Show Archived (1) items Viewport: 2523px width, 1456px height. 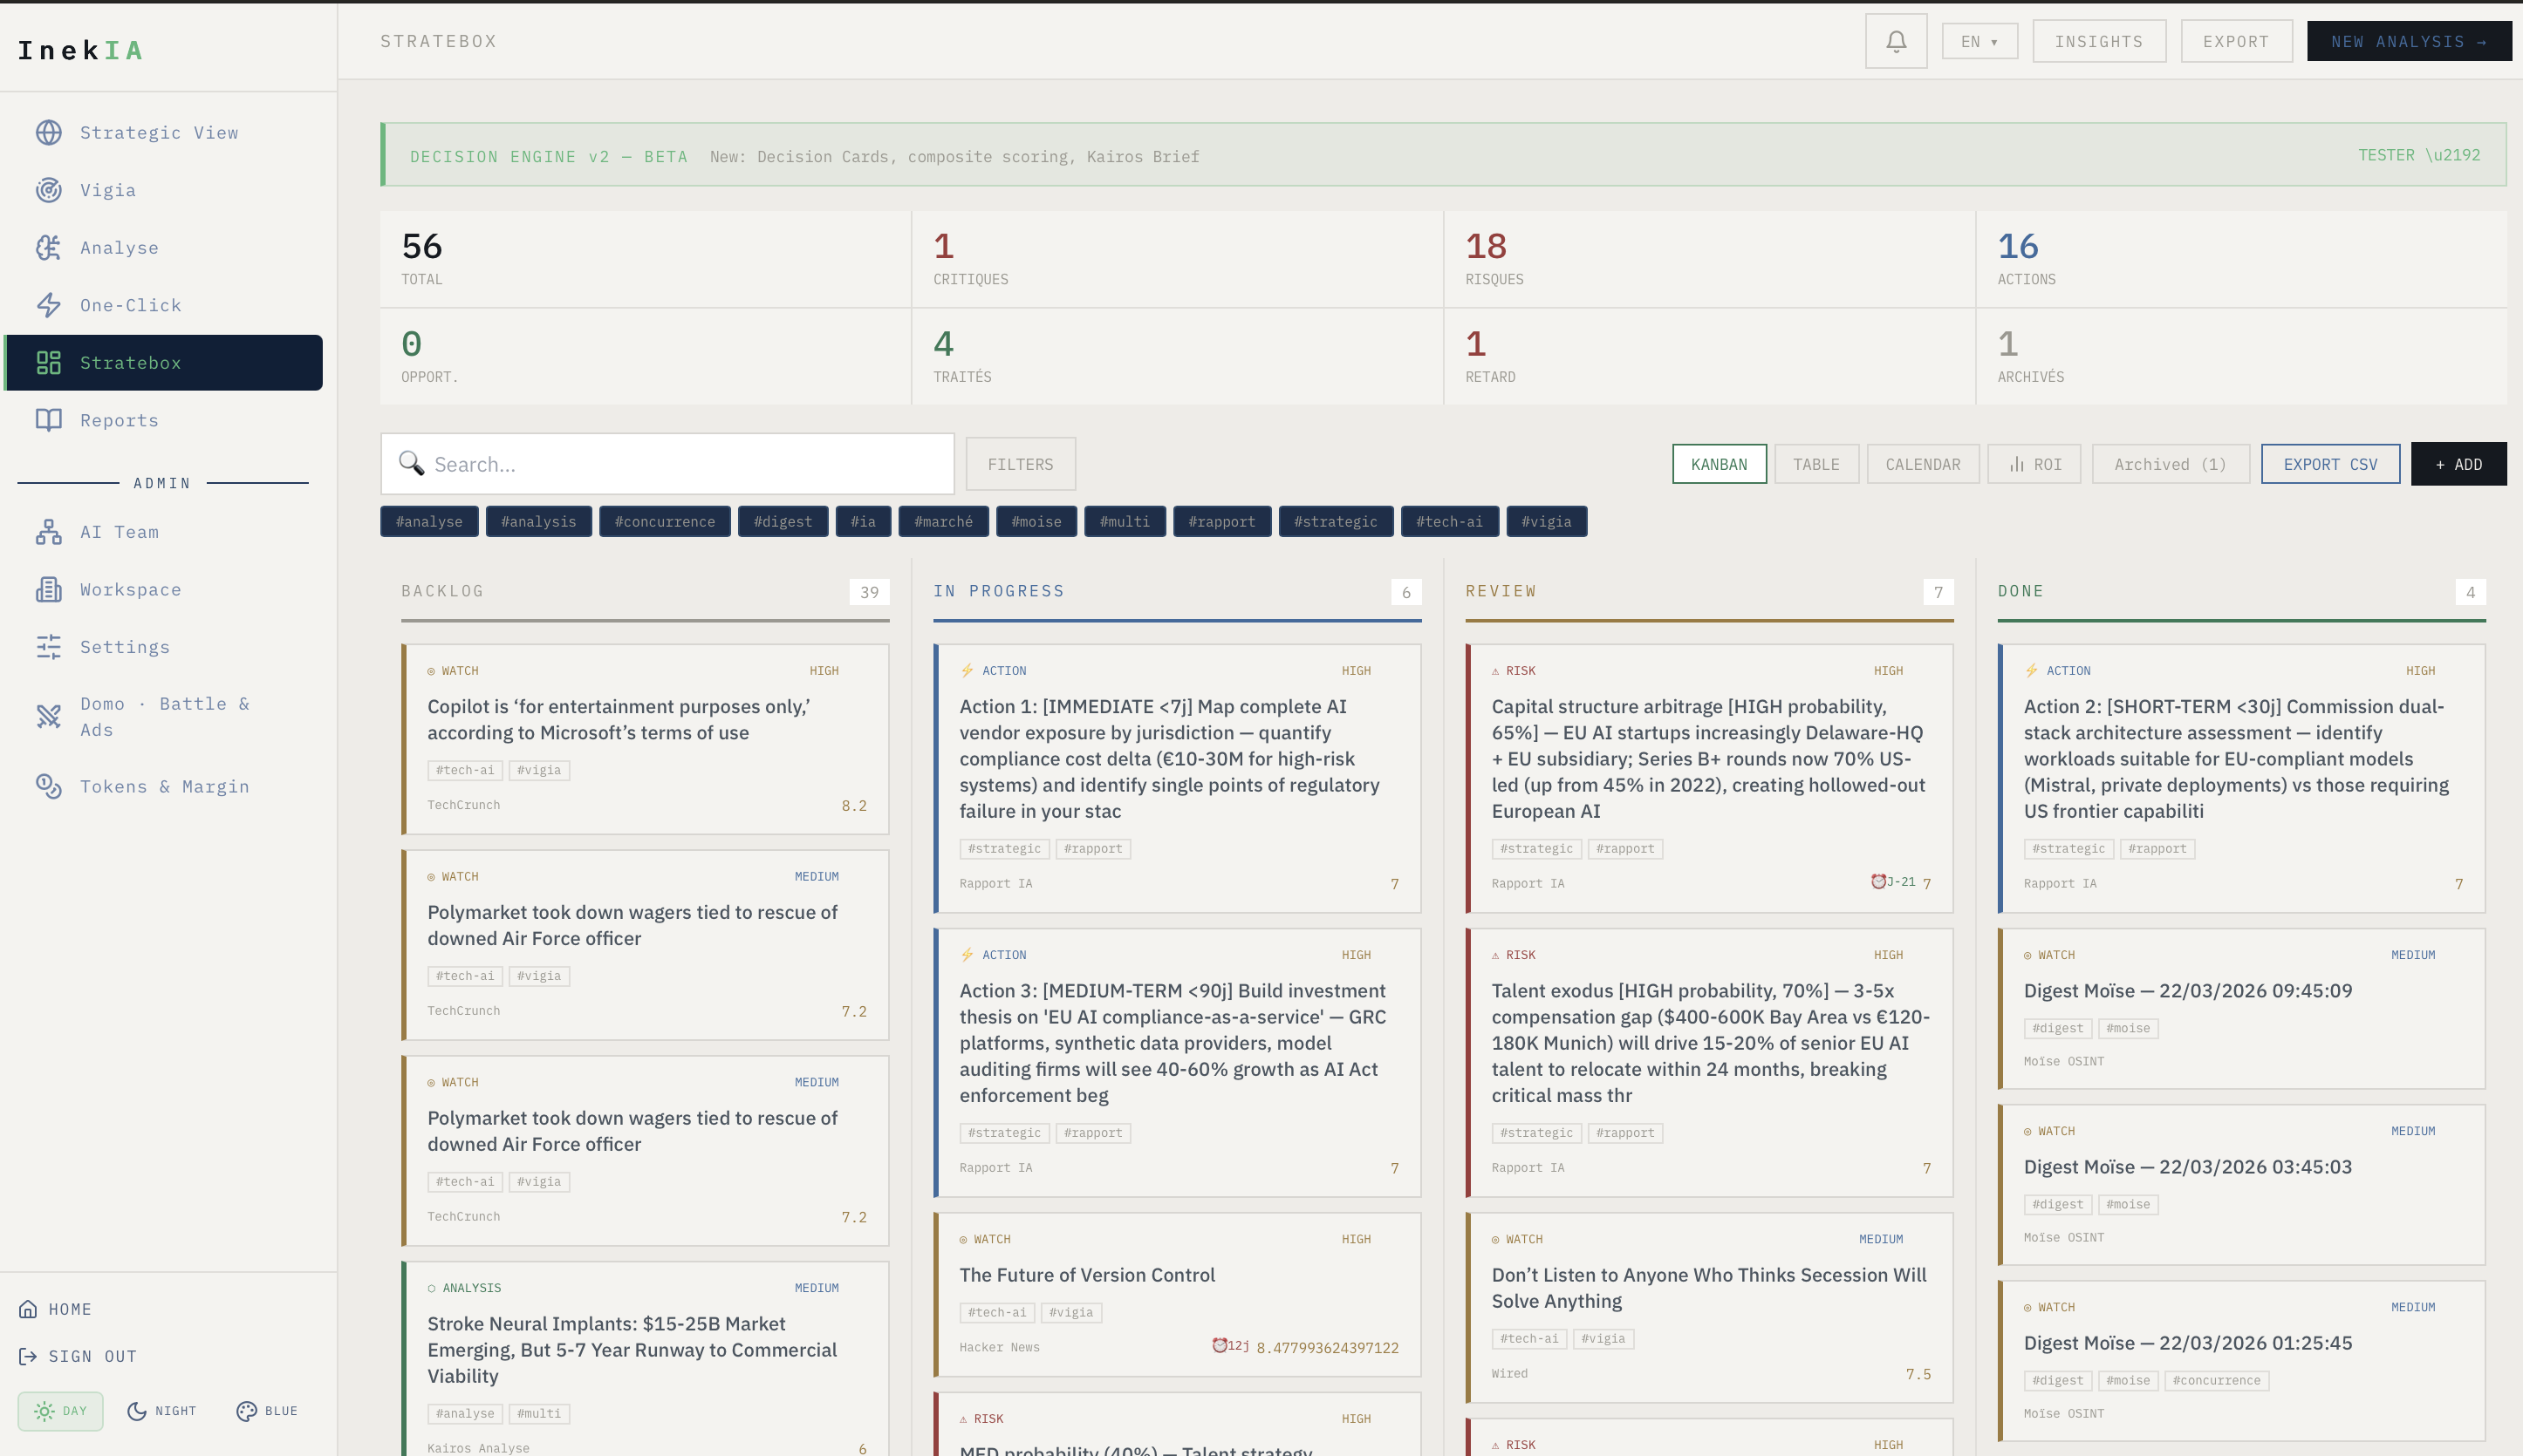(x=2169, y=464)
